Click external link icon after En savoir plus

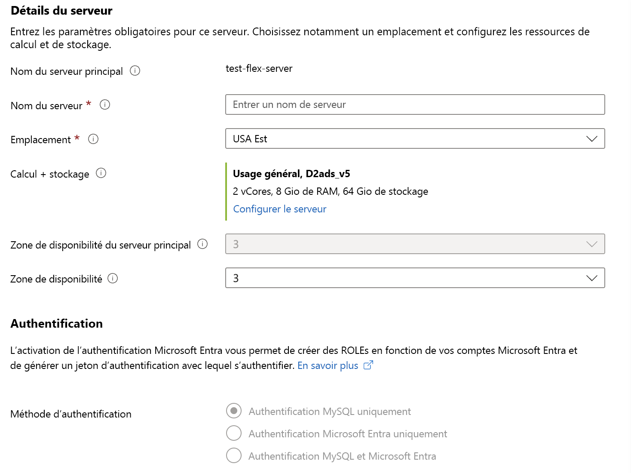point(368,365)
